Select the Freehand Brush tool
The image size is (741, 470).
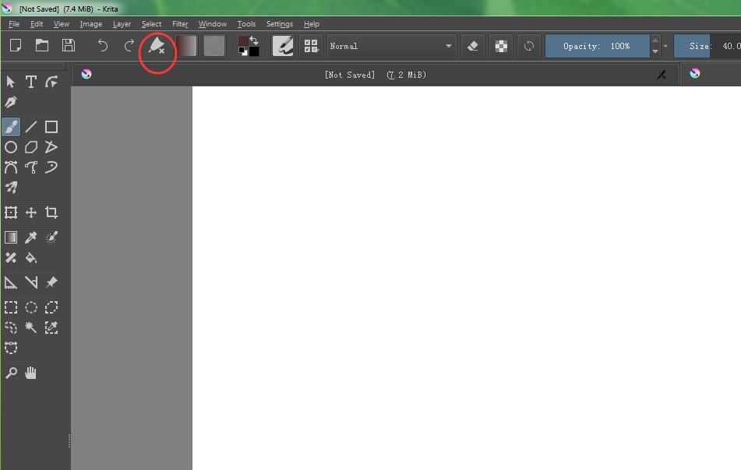(x=11, y=127)
